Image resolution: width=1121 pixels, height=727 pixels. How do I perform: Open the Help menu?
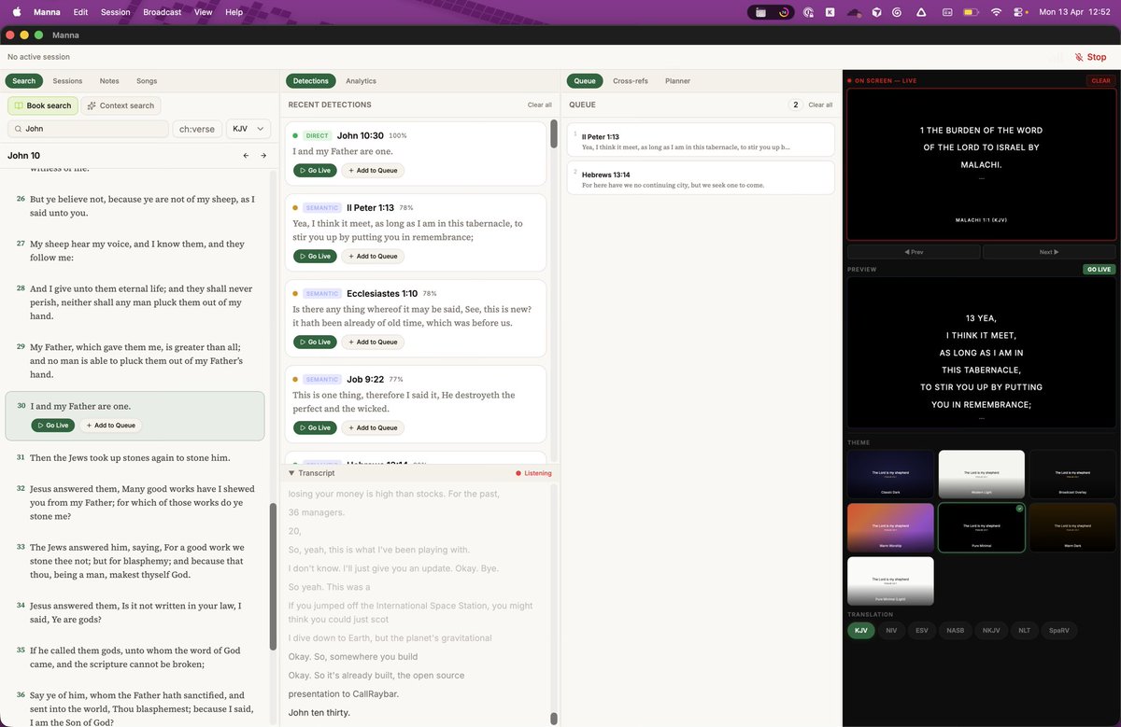pyautogui.click(x=234, y=12)
